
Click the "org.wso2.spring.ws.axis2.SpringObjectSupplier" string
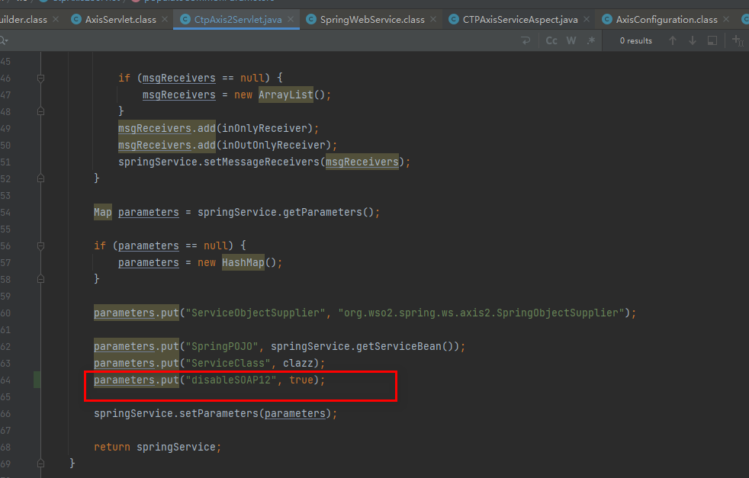(x=481, y=313)
